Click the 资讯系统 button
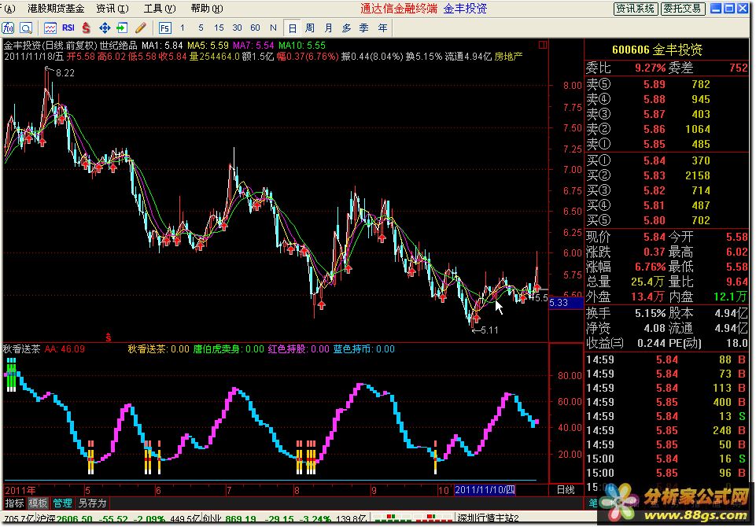 (x=636, y=9)
